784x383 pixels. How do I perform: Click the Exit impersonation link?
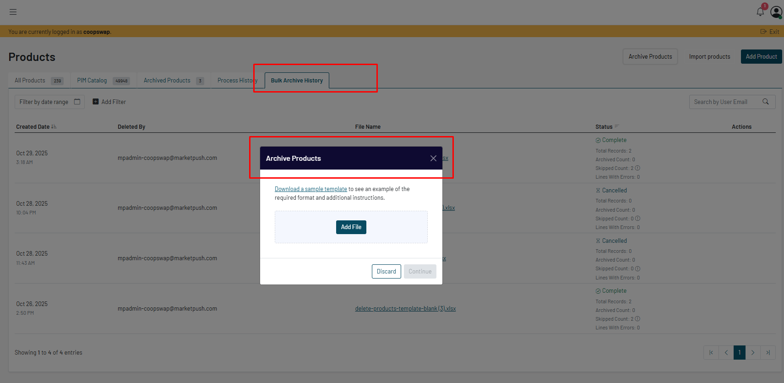[x=770, y=32]
